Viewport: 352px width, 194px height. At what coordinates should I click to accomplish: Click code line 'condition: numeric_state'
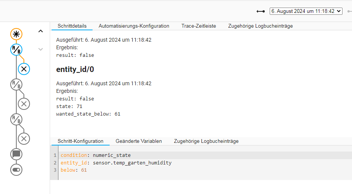coord(96,155)
